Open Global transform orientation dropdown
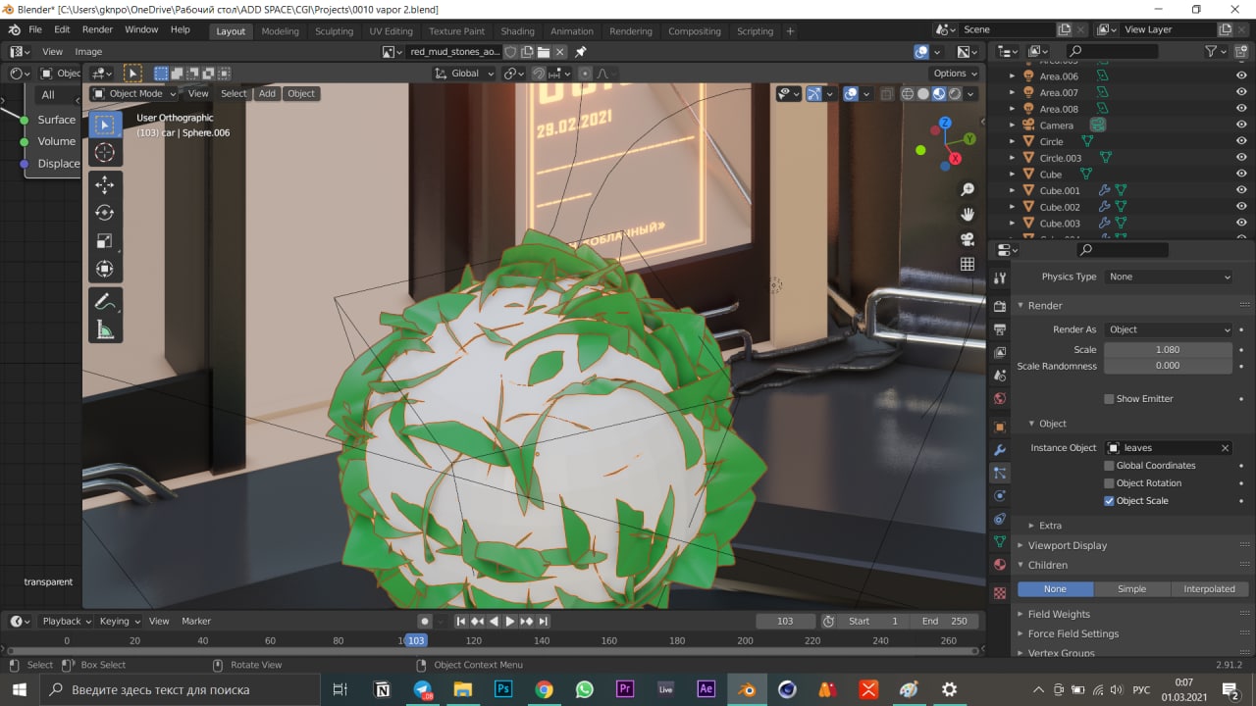The height and width of the screenshot is (706, 1256). (464, 74)
